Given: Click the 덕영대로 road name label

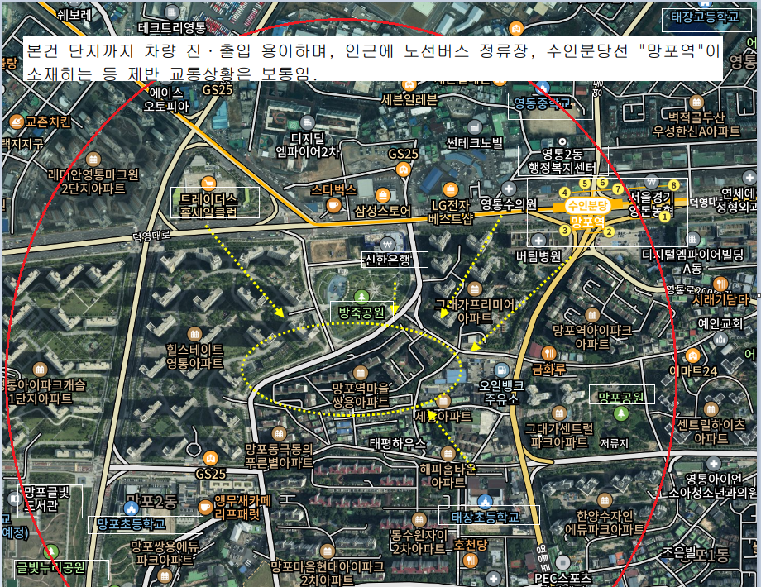Looking at the screenshot, I should pos(152,236).
